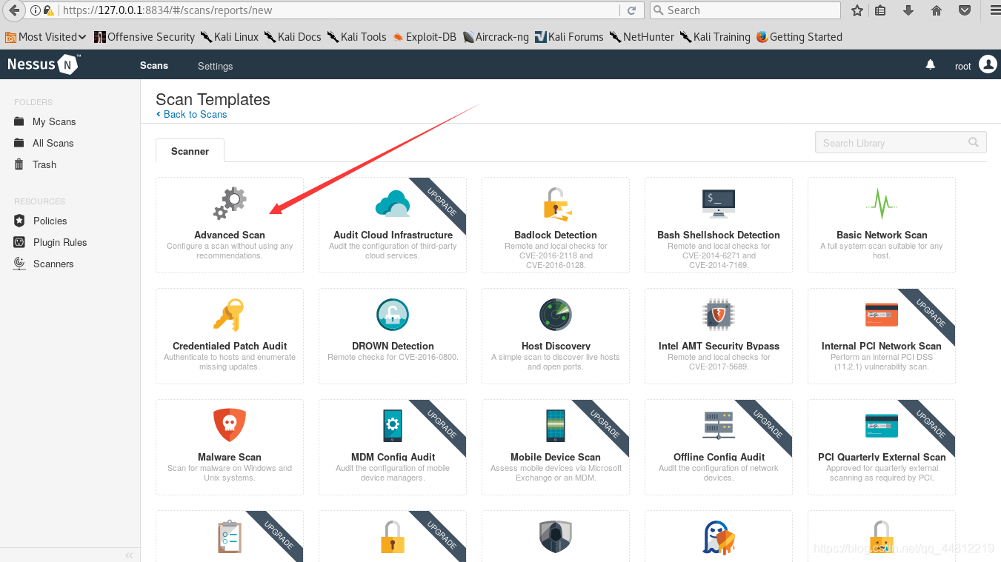1001x562 pixels.
Task: Click the root username label
Action: (962, 66)
